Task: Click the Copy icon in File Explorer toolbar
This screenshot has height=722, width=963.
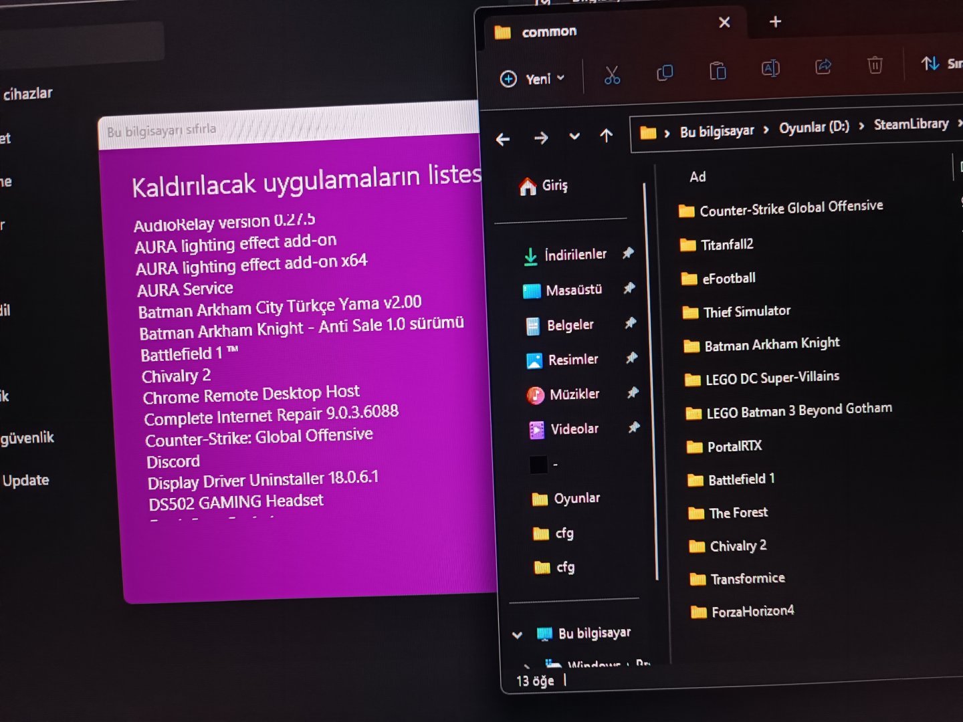Action: tap(665, 72)
